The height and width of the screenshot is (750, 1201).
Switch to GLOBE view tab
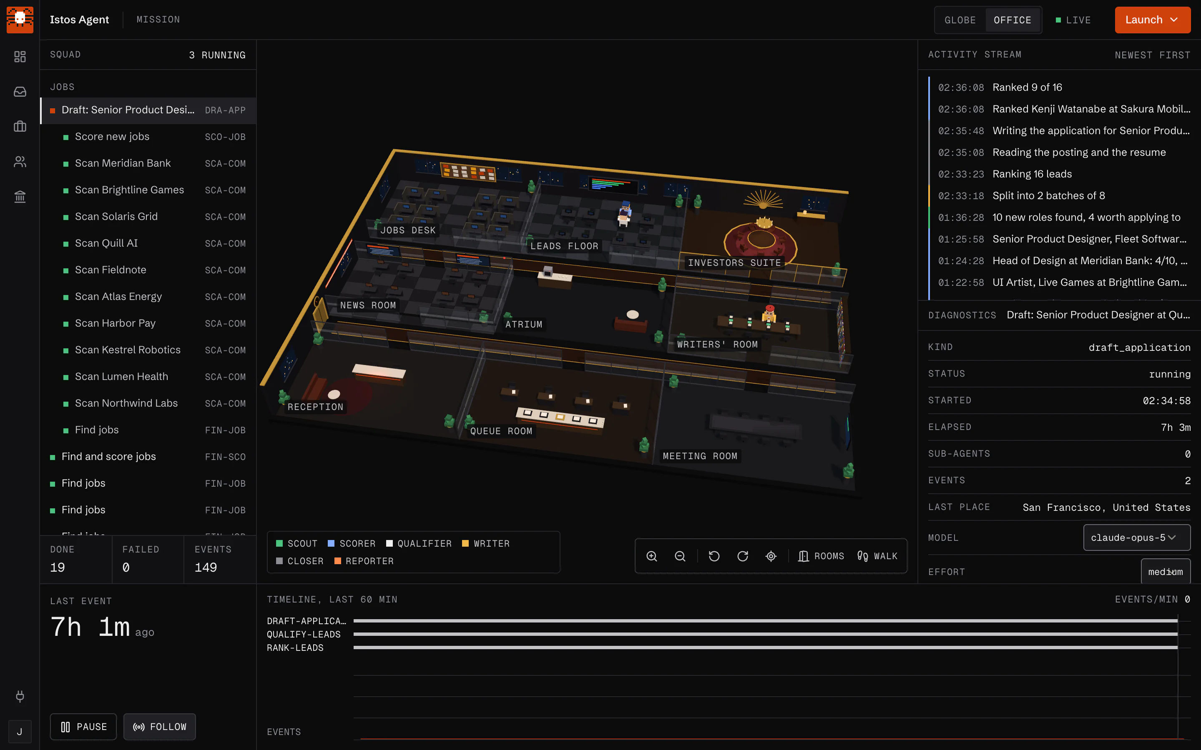pyautogui.click(x=960, y=20)
